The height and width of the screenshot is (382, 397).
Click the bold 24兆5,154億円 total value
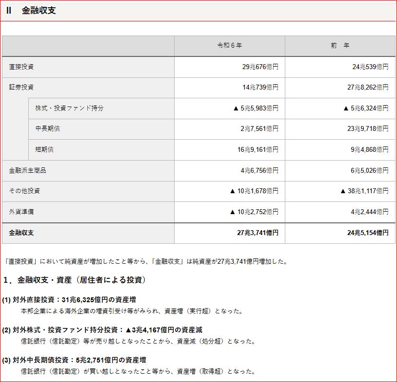point(368,233)
